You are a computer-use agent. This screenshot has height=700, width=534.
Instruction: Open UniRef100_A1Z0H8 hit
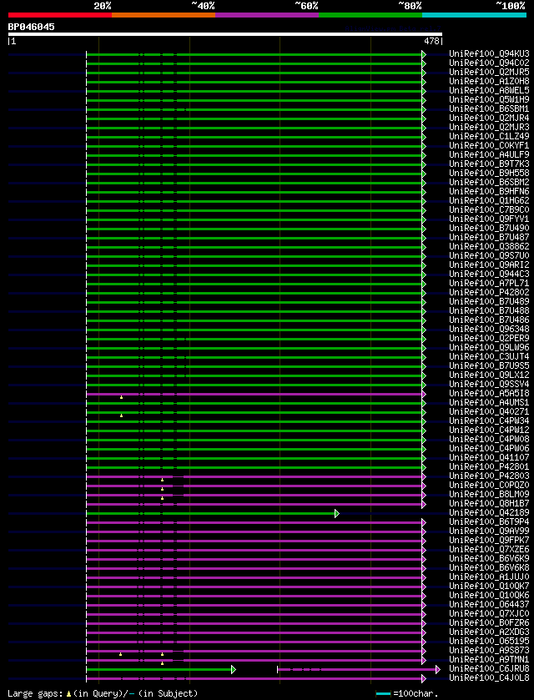489,82
